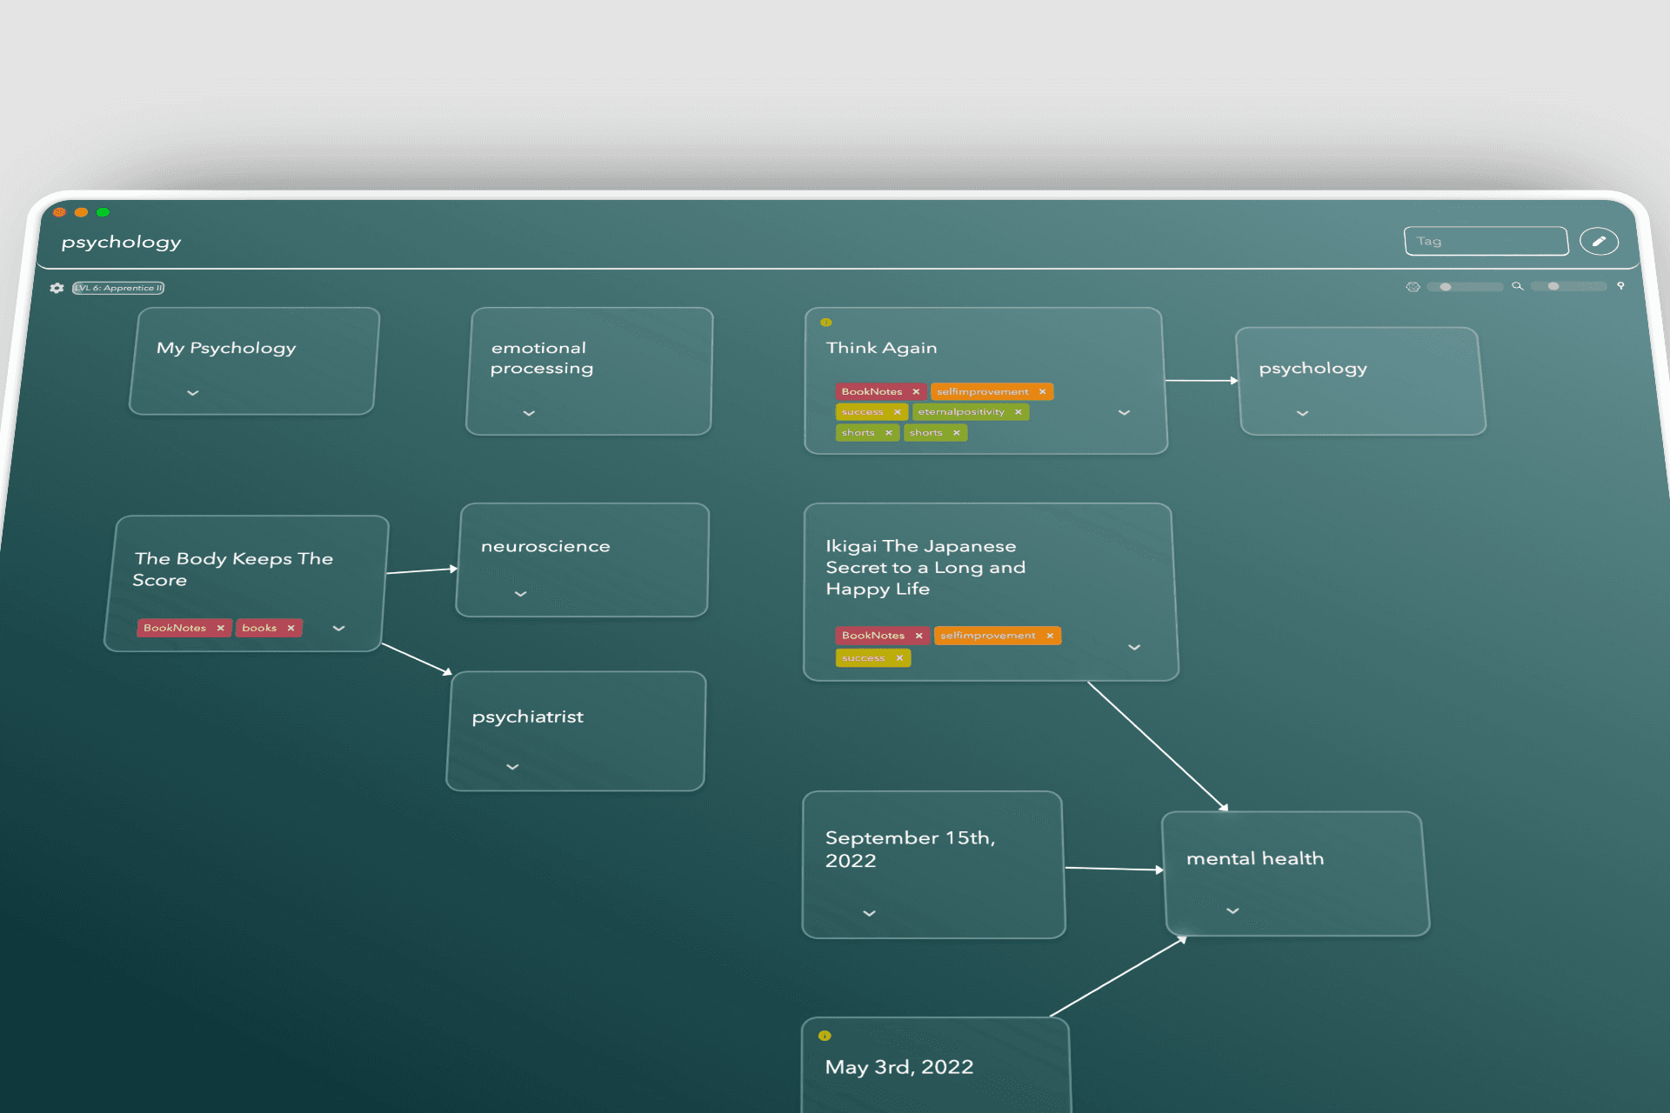Remove eternalpositivity tag from Think Again
The height and width of the screenshot is (1113, 1670).
[1018, 412]
